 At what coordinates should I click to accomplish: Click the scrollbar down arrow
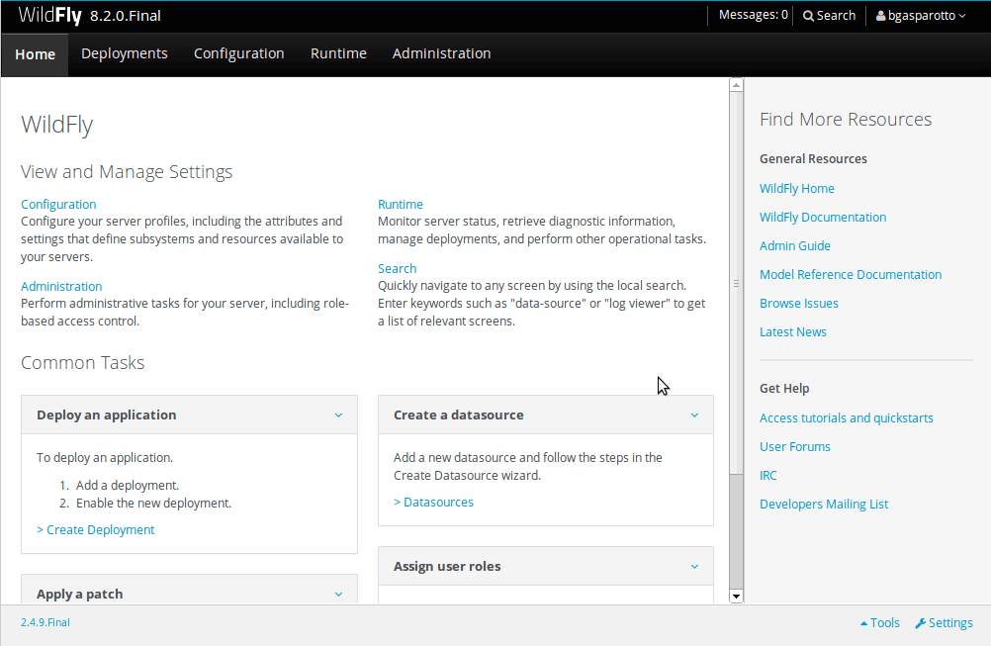[736, 597]
